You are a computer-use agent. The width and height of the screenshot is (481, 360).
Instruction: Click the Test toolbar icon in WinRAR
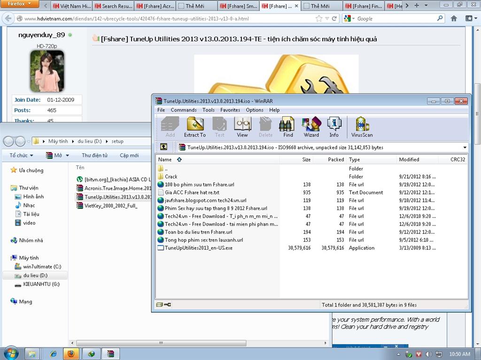(219, 127)
